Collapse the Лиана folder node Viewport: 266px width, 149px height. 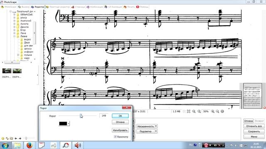tap(15, 36)
